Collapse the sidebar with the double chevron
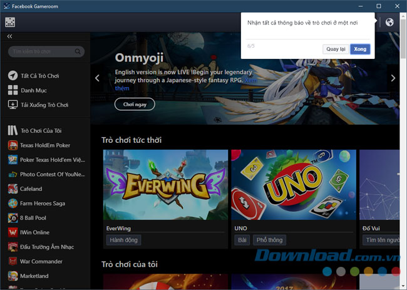Image resolution: width=407 pixels, height=290 pixels. pos(9,36)
